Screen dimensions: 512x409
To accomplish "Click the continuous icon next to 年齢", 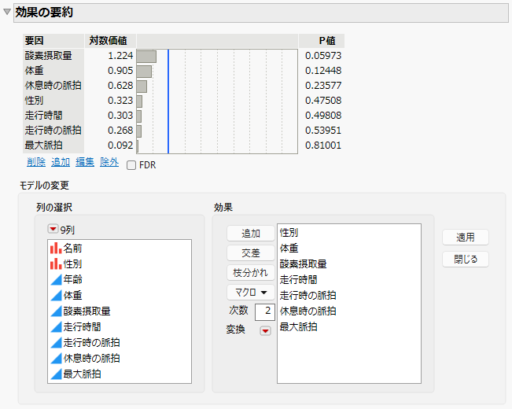I will tap(56, 280).
